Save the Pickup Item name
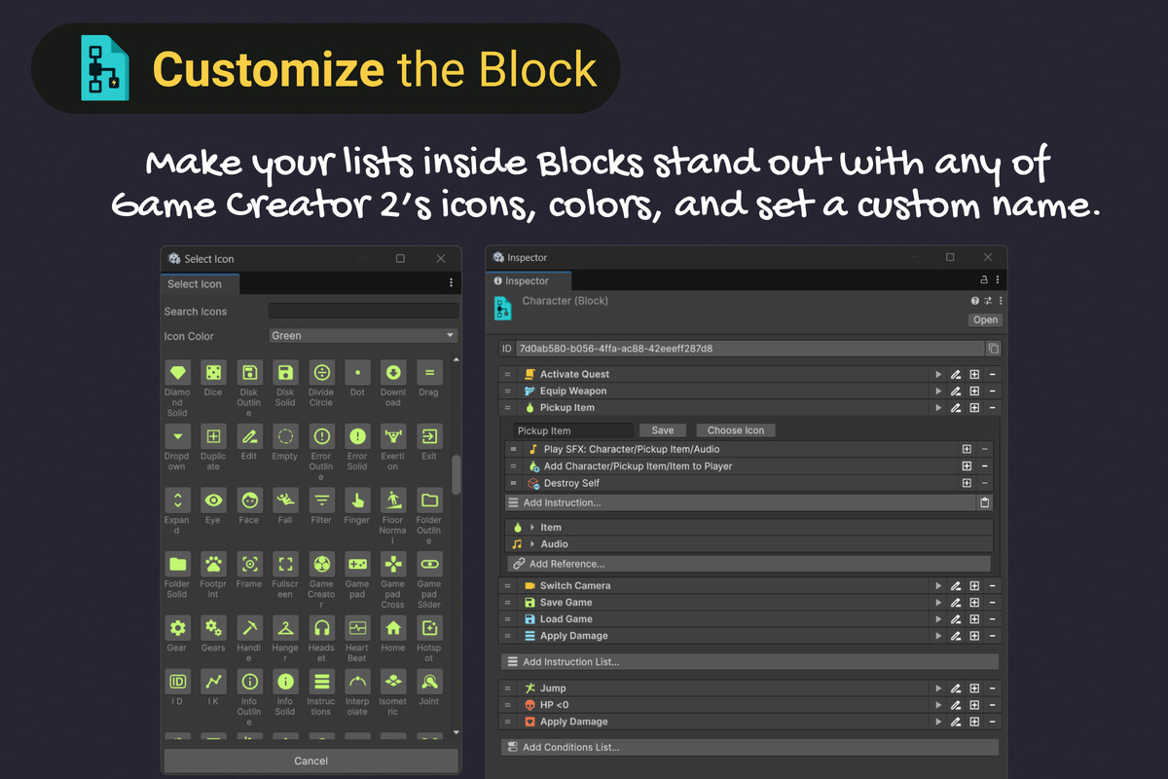This screenshot has height=779, width=1168. tap(662, 429)
